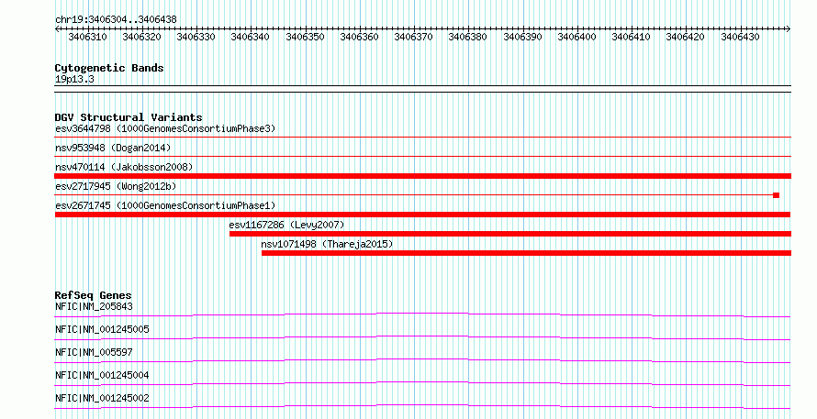Click ruler position 3406340
Screen dimensions: 817x419
[x=250, y=37]
